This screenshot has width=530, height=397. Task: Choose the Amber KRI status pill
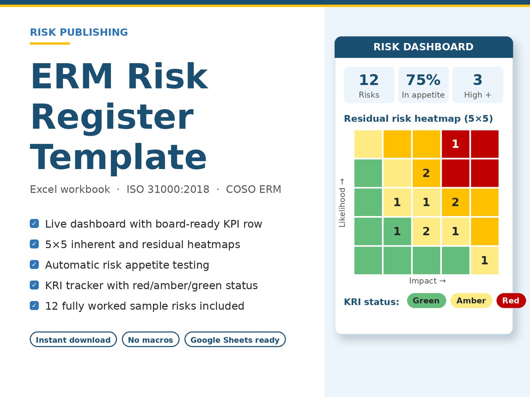click(471, 301)
